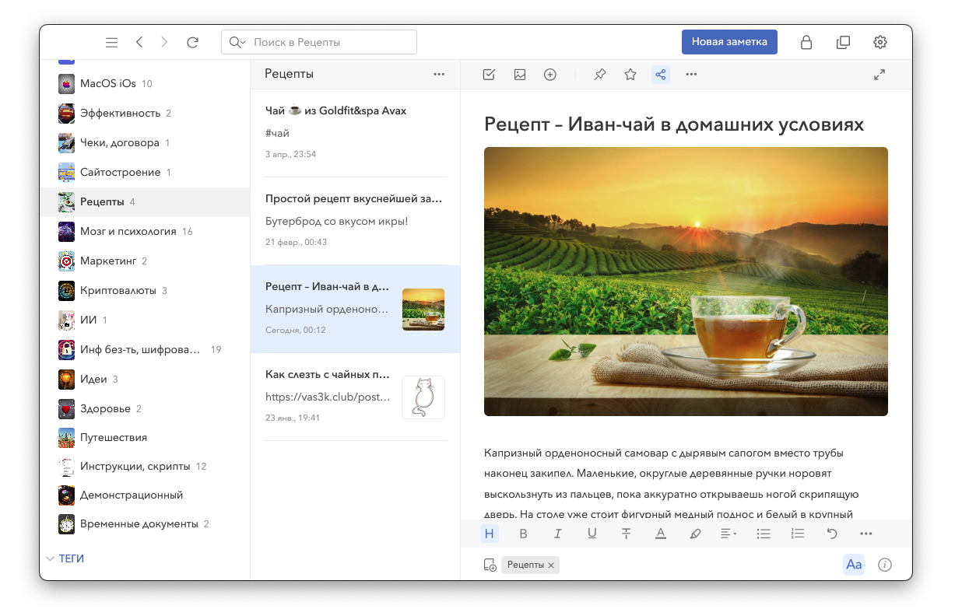Toggle bold formatting
955x616 pixels.
pyautogui.click(x=523, y=534)
